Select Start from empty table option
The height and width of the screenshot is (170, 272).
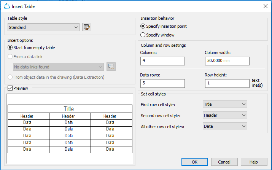10,48
